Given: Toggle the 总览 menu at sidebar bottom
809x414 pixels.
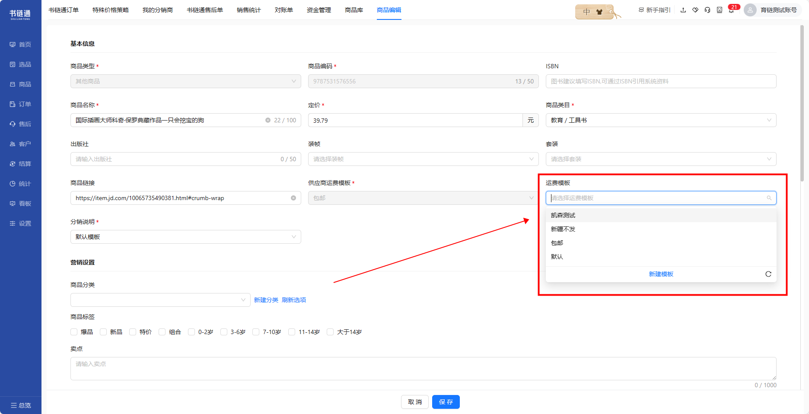Looking at the screenshot, I should (21, 405).
